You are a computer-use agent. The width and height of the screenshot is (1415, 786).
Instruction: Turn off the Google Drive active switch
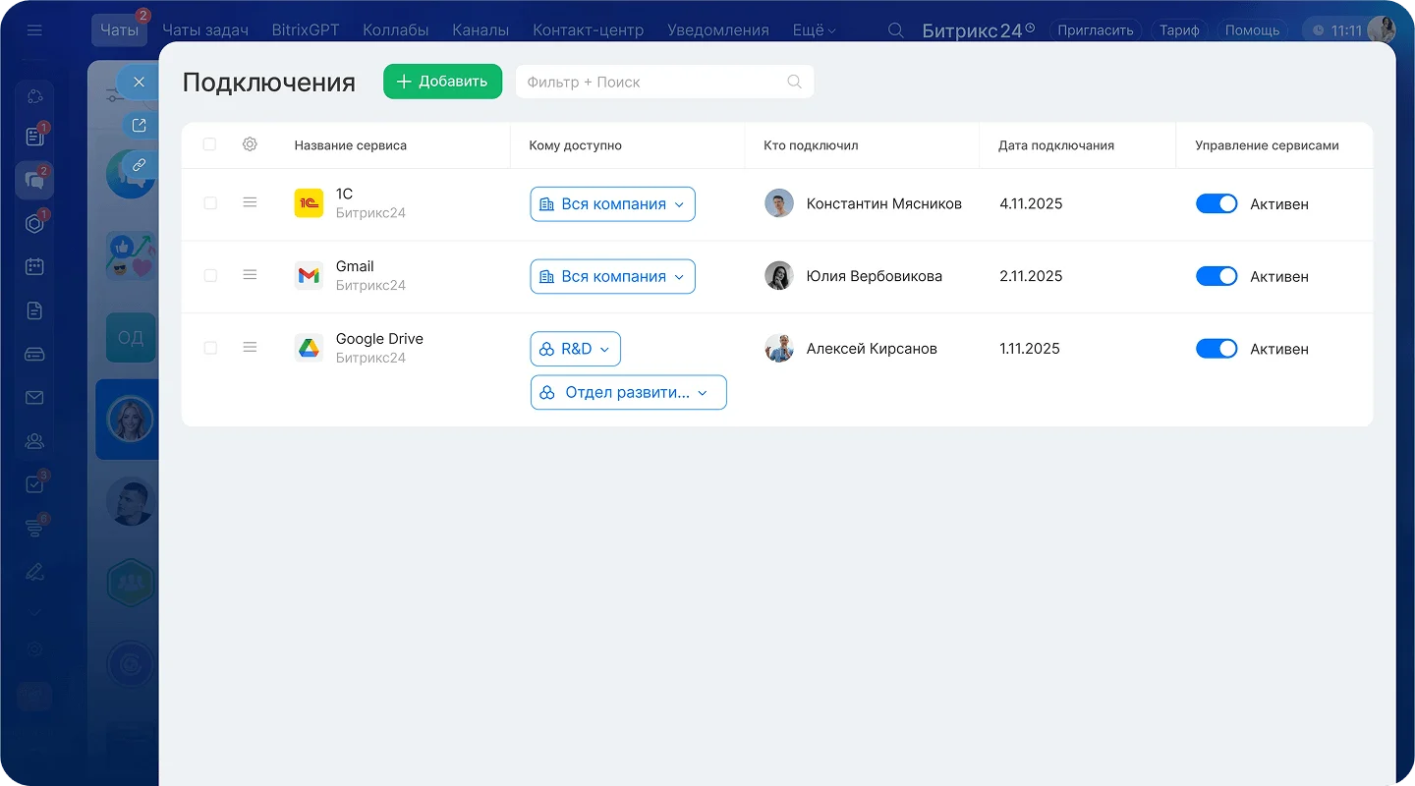point(1216,349)
